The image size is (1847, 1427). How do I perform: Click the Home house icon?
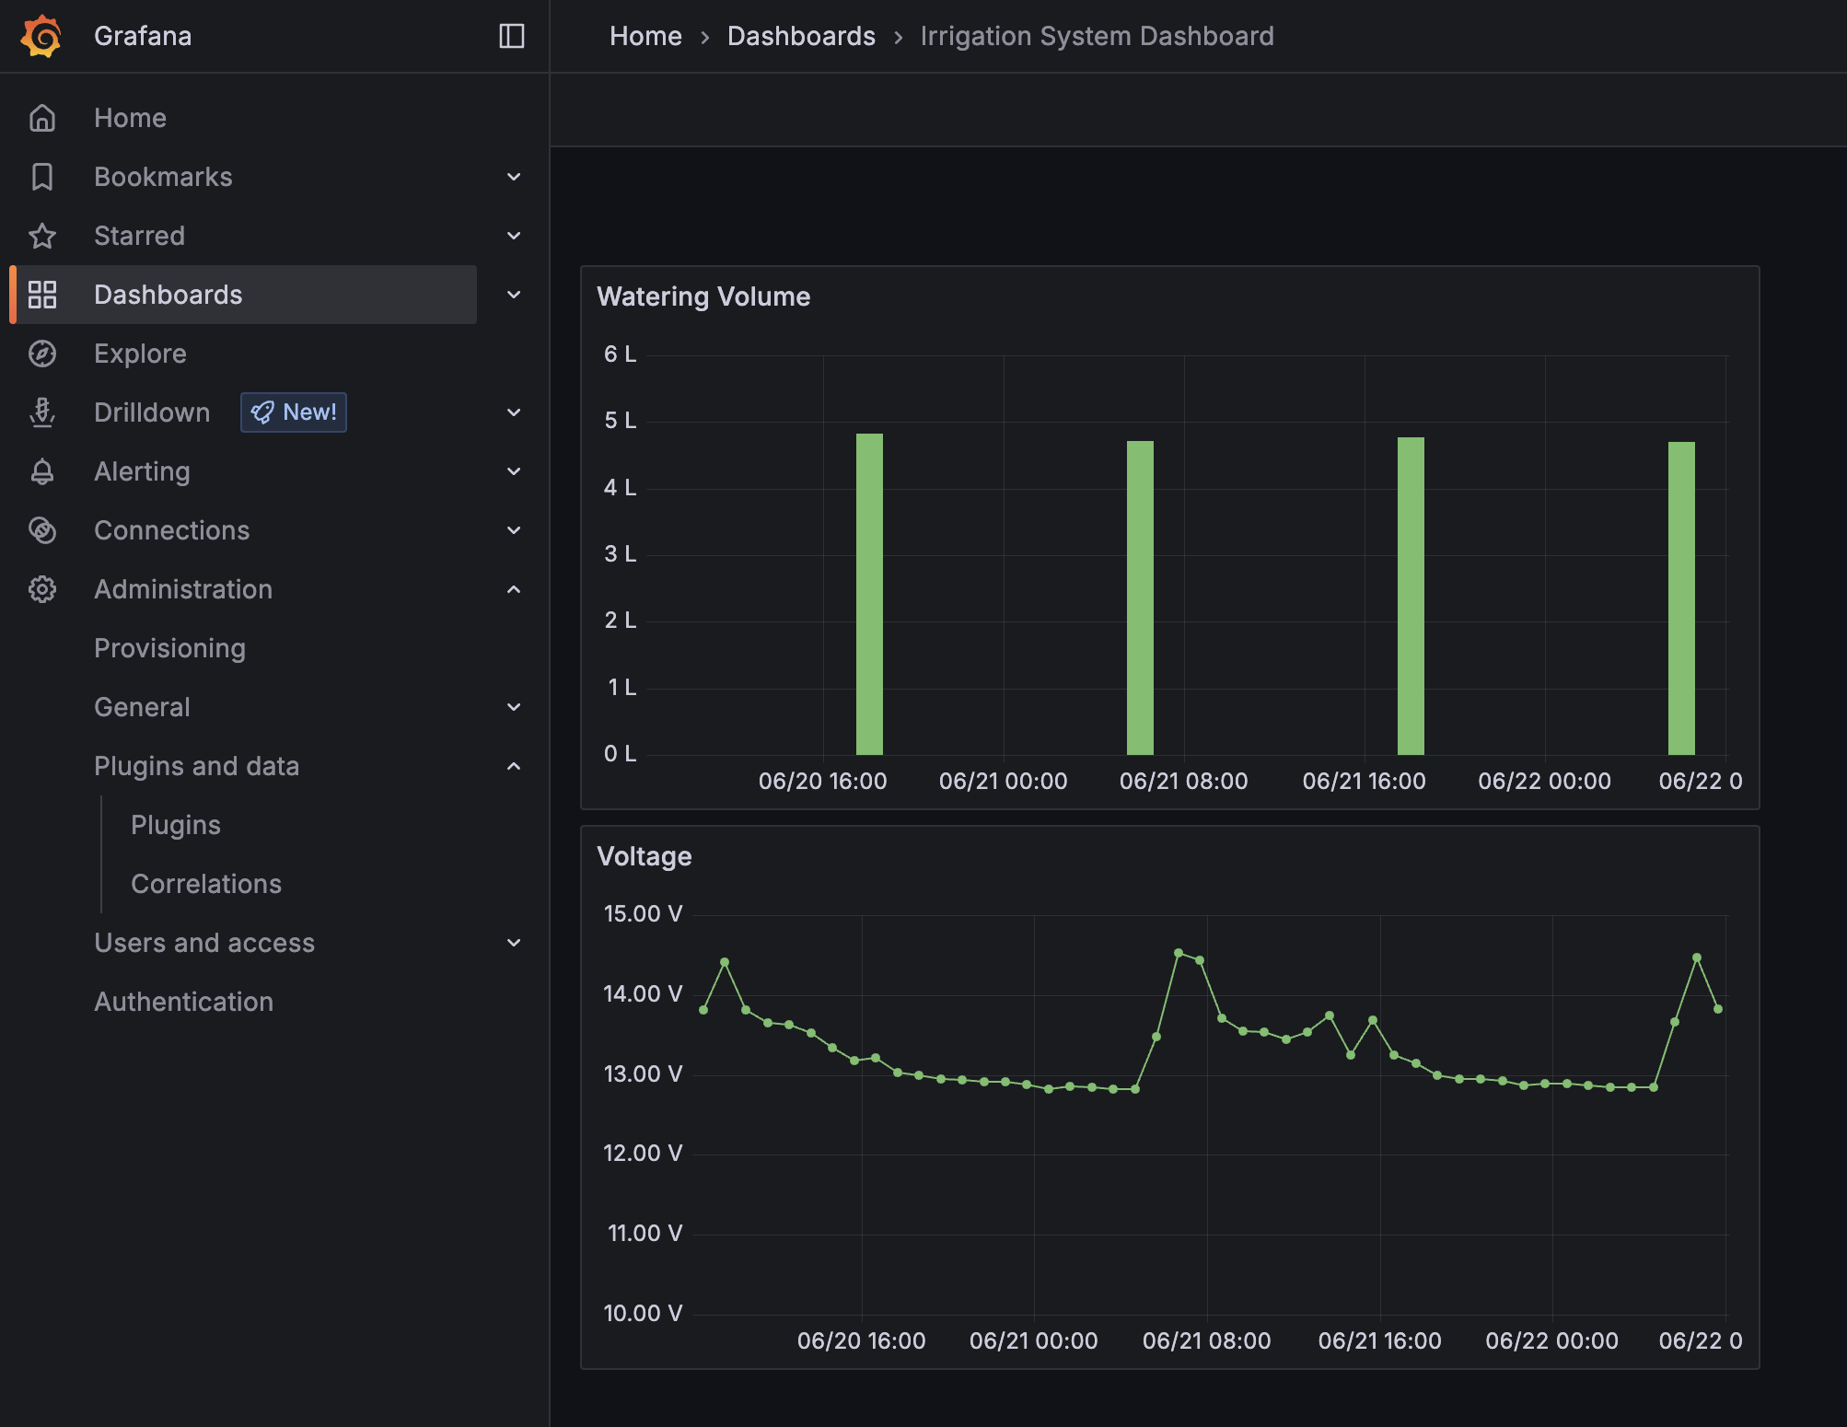click(x=42, y=118)
